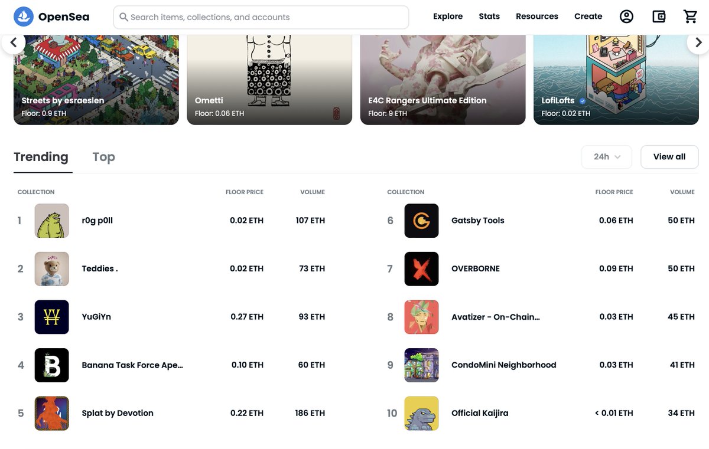Click the CondoMini Neighborhood avatar

[x=421, y=365]
